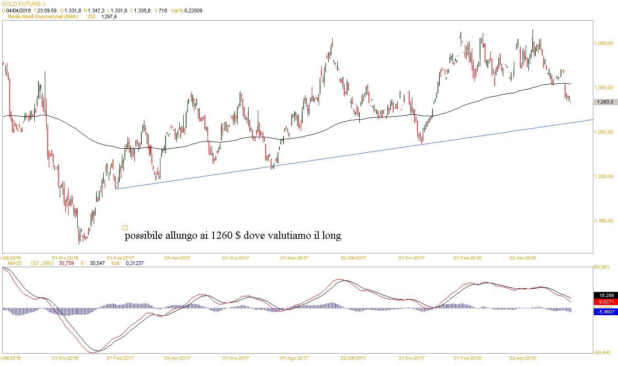Select the high price 1.347,3
618x366 pixels.
pyautogui.click(x=96, y=11)
